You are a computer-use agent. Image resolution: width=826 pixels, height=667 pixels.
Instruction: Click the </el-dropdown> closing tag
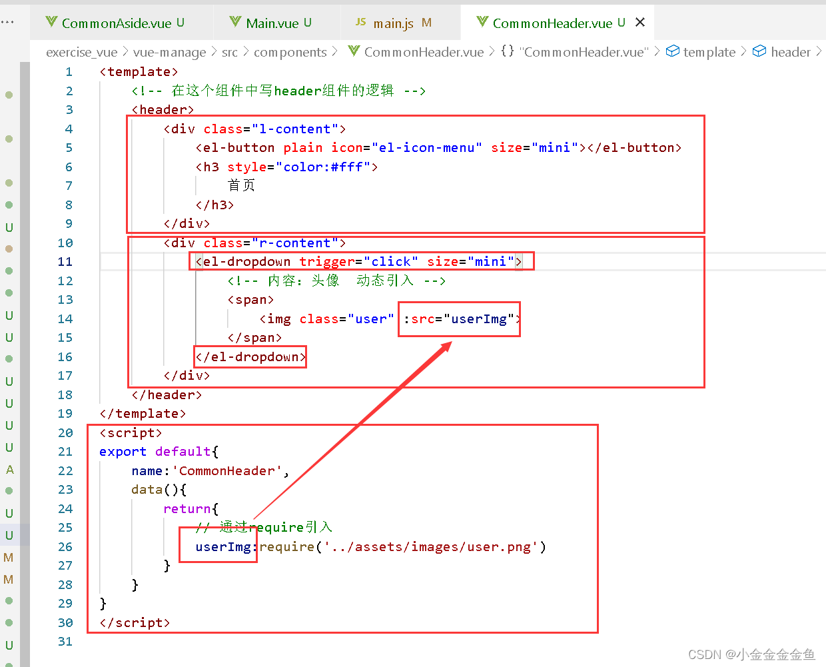click(250, 357)
